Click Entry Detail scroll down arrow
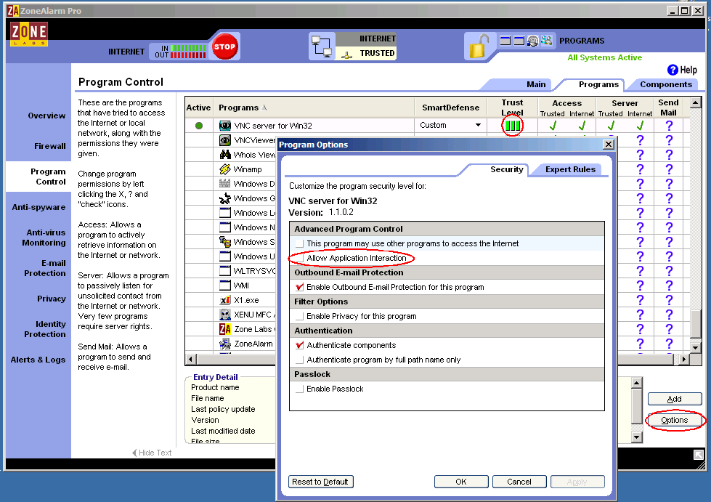Image resolution: width=711 pixels, height=502 pixels. [x=637, y=437]
